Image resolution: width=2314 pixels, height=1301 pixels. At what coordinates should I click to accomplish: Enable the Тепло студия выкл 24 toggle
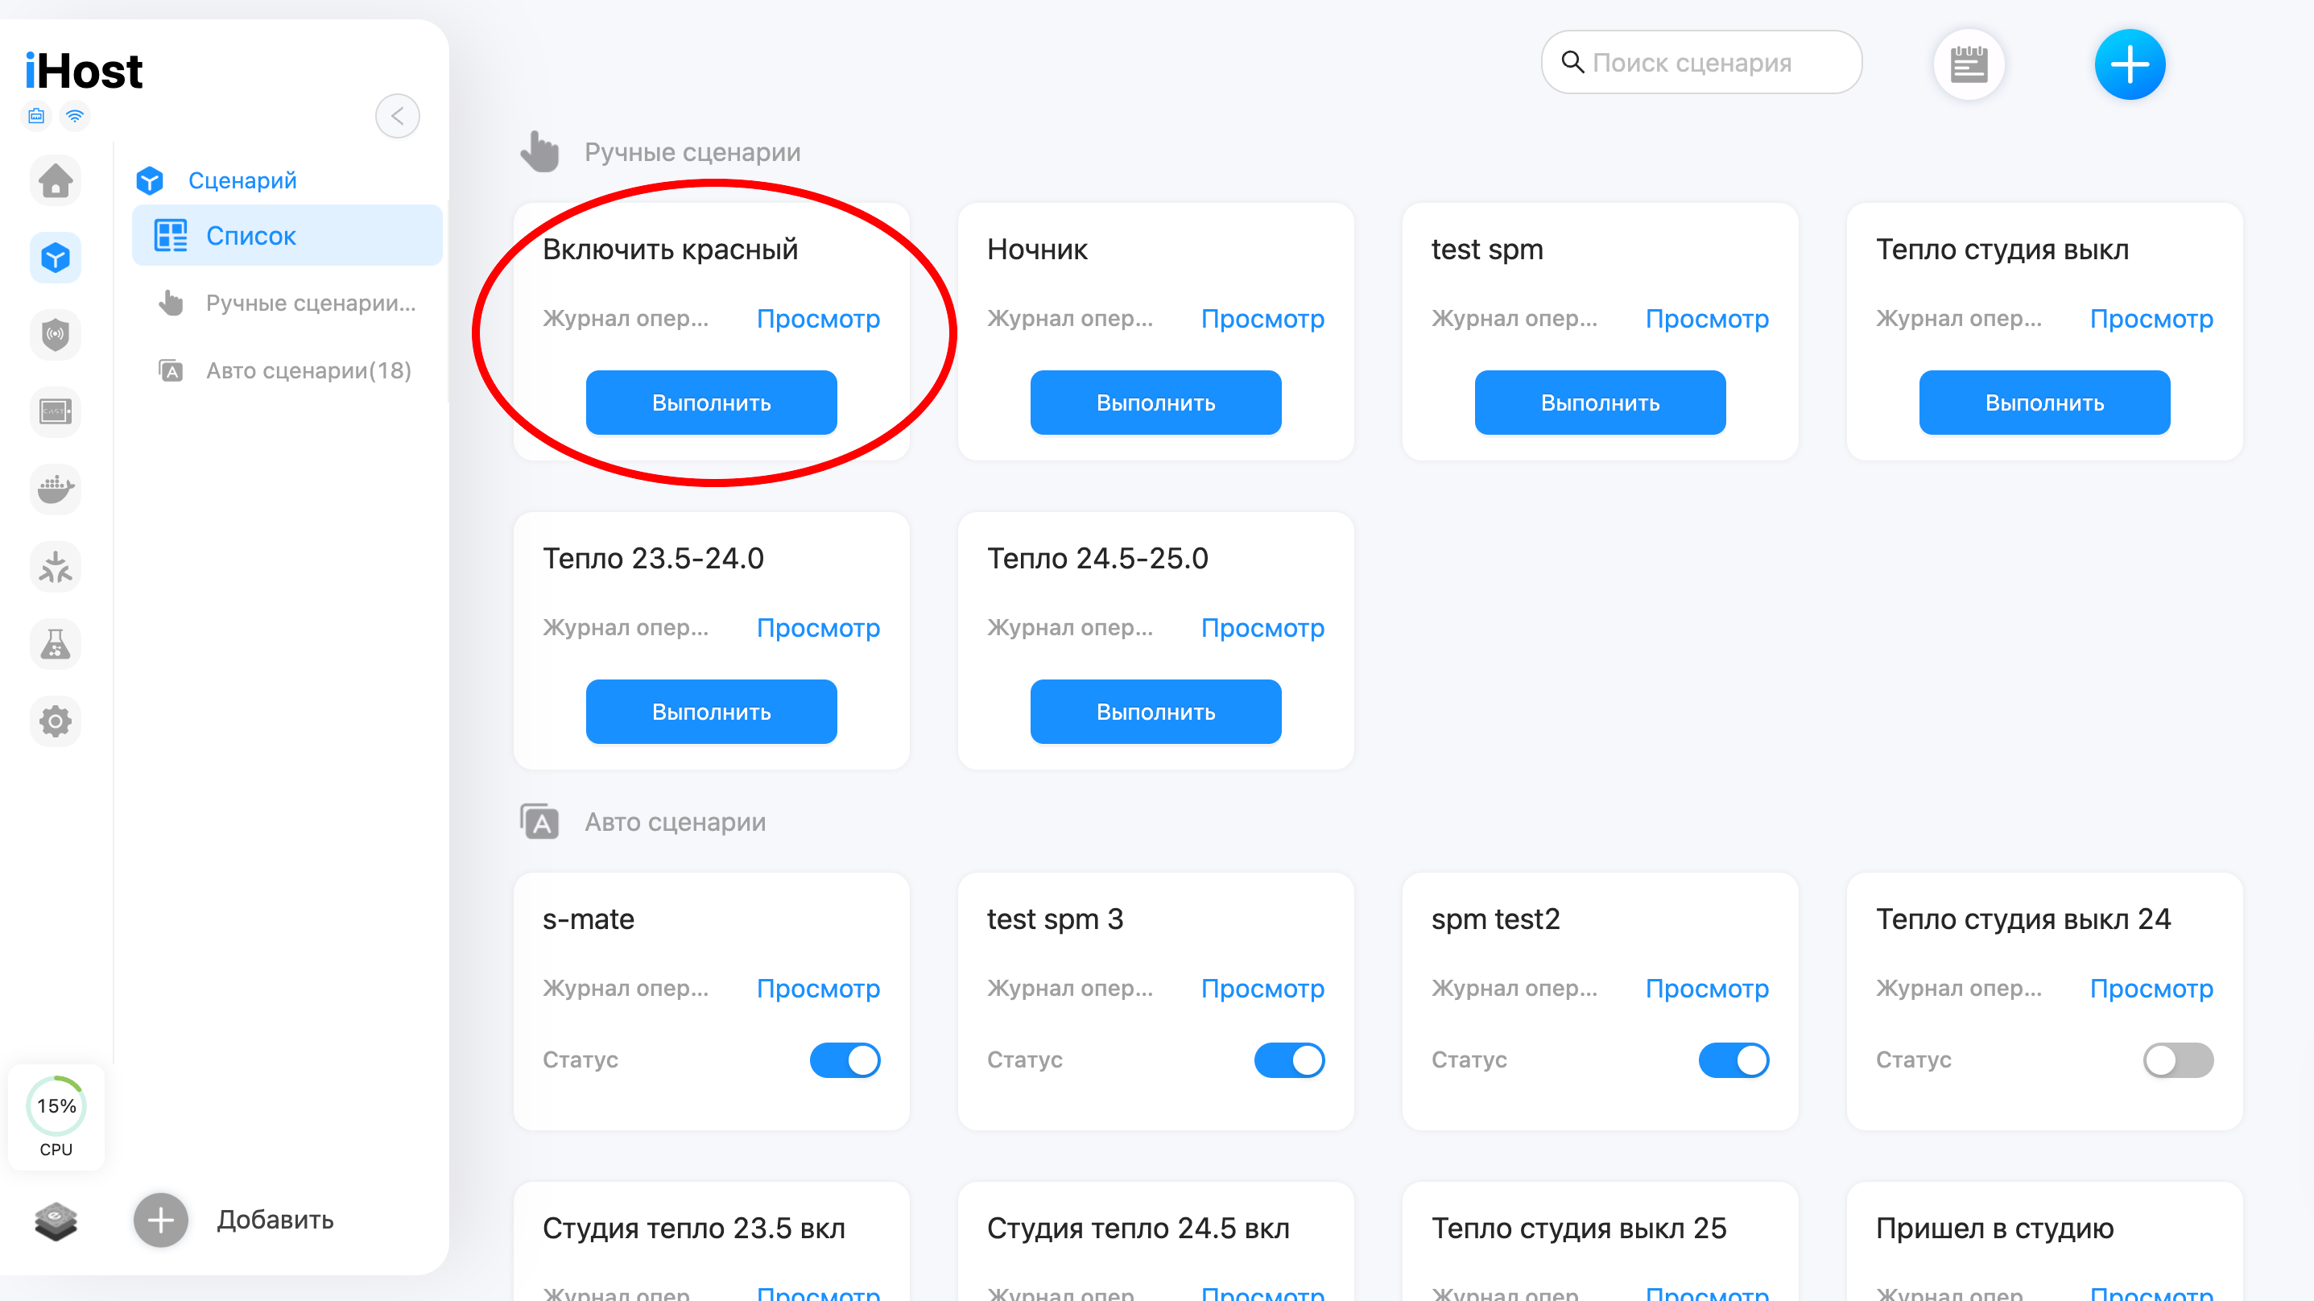(x=2179, y=1060)
